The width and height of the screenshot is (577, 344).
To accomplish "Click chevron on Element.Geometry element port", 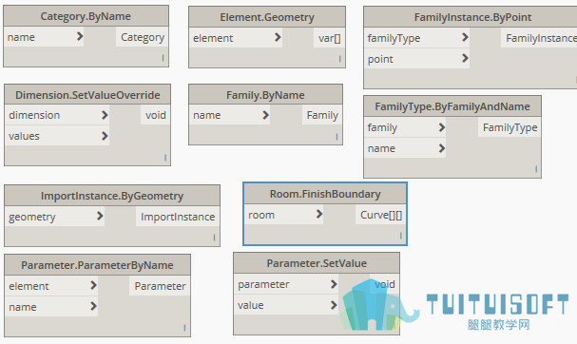I will (x=278, y=37).
